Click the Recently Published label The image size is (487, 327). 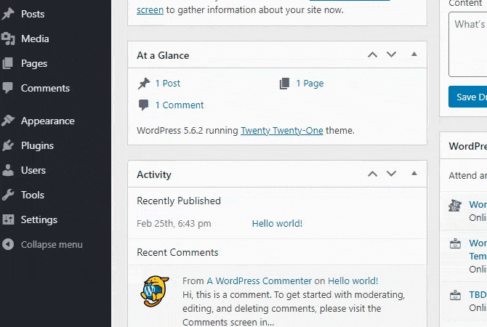click(x=179, y=201)
